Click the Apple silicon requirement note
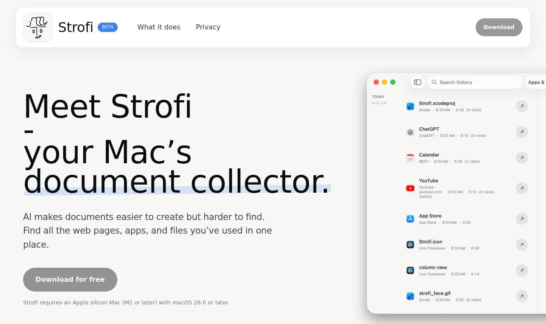The image size is (546, 324). click(126, 303)
